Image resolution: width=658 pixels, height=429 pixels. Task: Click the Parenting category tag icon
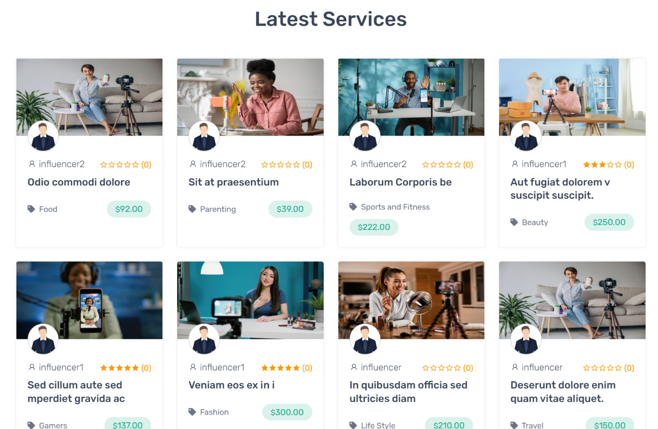pos(192,209)
